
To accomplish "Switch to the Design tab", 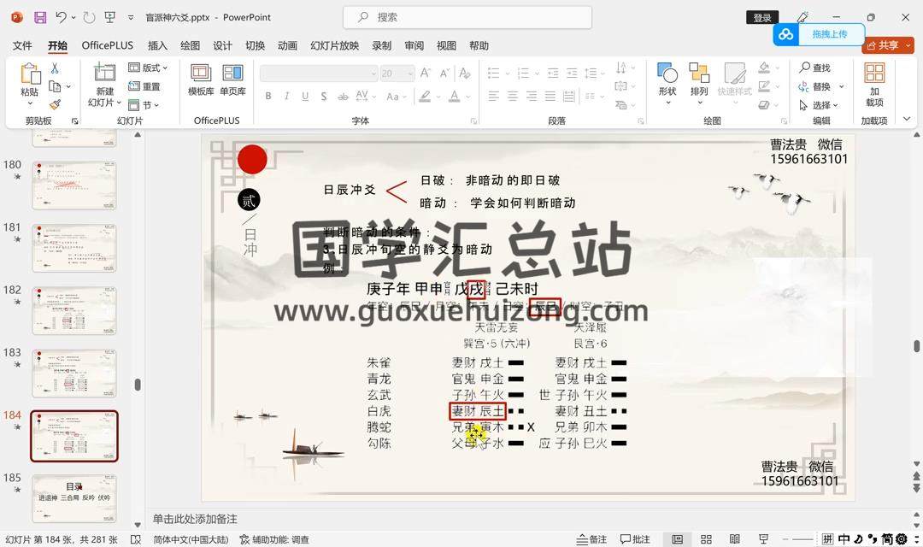I will click(222, 45).
